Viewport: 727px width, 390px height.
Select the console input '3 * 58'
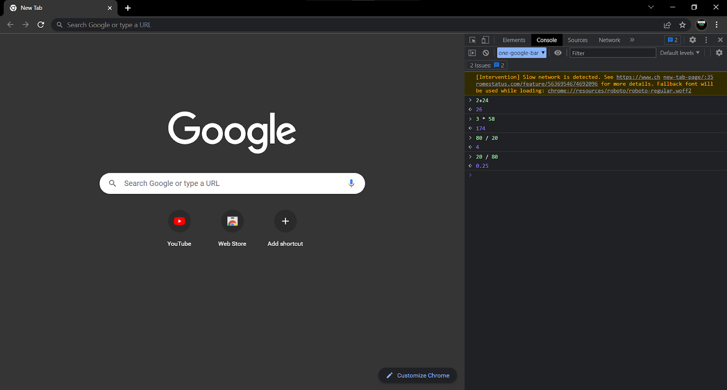485,119
